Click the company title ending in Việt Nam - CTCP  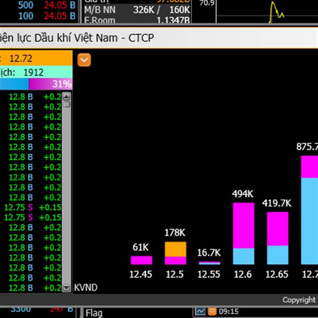point(77,38)
